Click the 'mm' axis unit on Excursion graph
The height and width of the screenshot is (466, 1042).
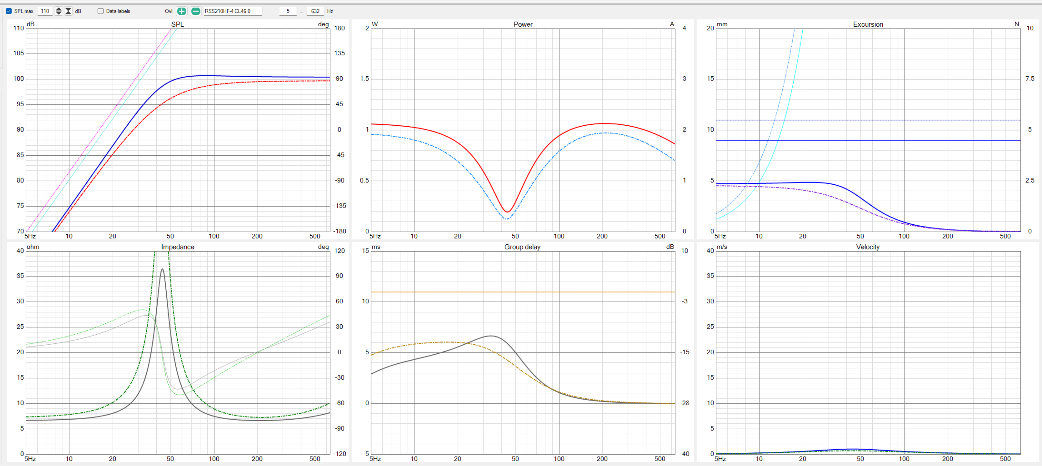click(722, 24)
